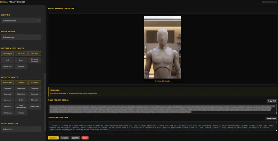Pick the Film Noir art style

[x=21, y=113]
